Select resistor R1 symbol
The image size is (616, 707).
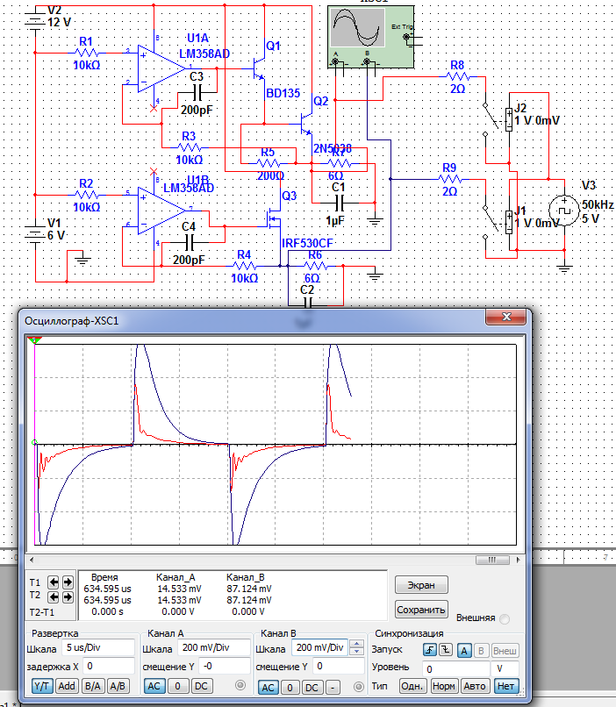[86, 53]
